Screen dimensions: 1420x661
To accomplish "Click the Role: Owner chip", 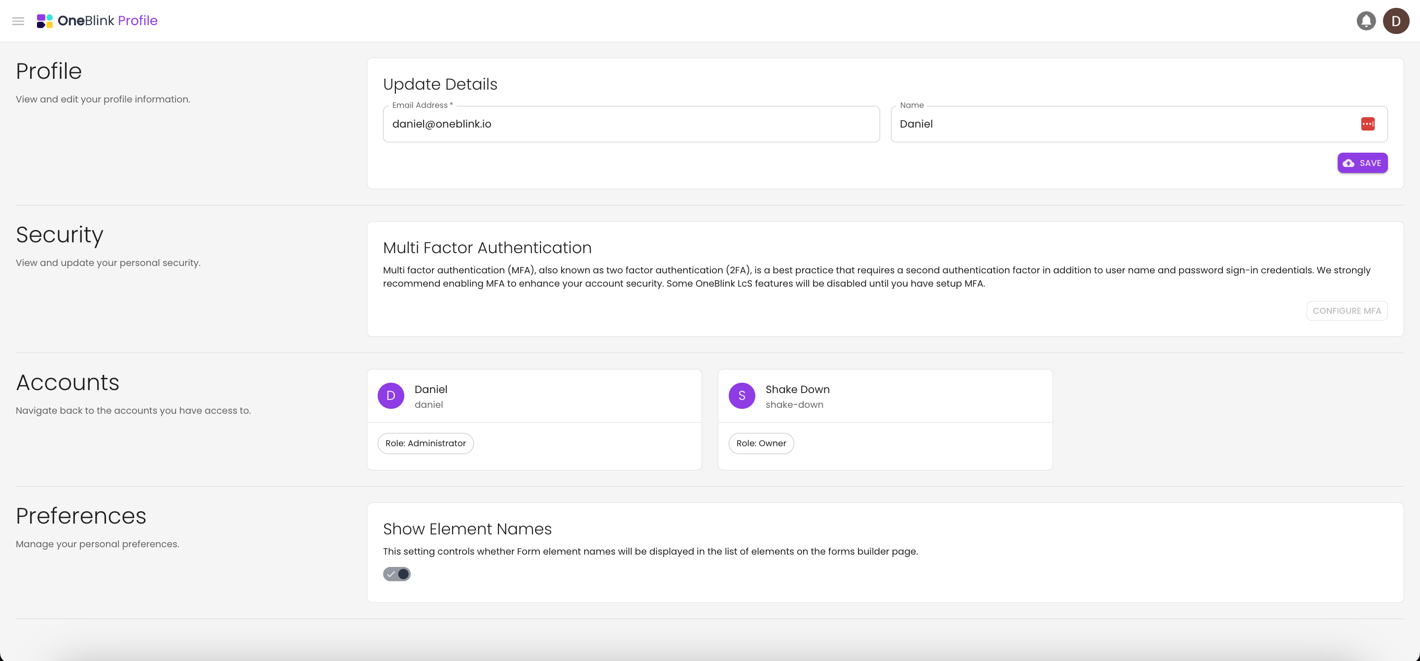I will point(761,443).
